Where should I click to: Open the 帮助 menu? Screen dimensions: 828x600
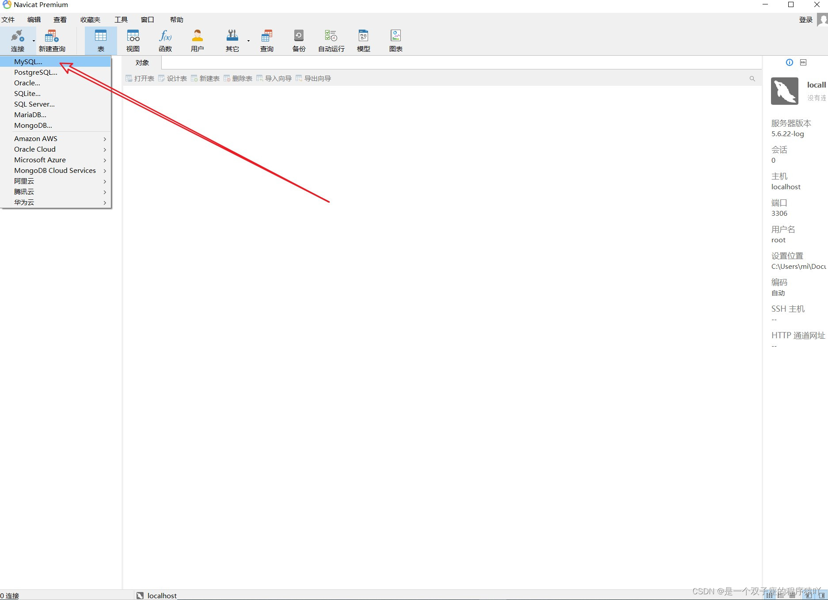(176, 19)
